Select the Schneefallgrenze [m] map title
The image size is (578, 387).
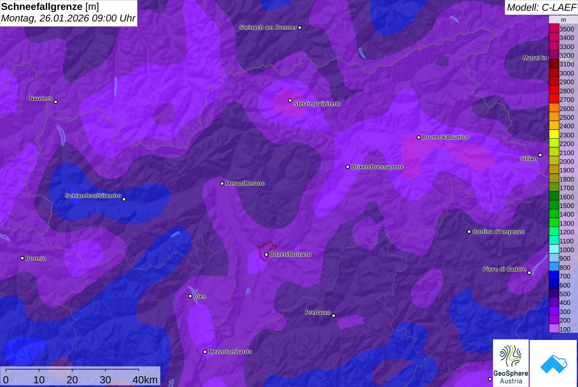pyautogui.click(x=50, y=7)
